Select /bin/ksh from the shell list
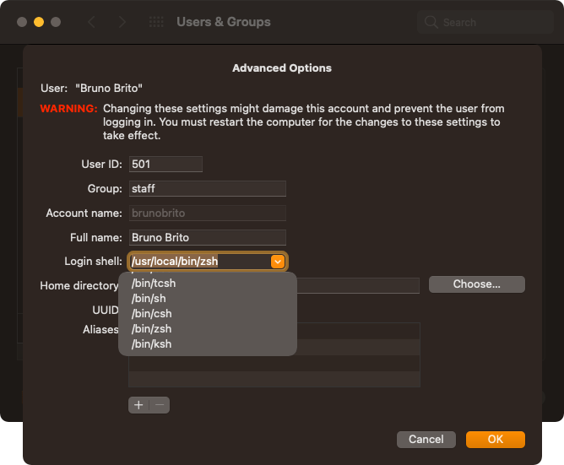This screenshot has height=465, width=564. (x=151, y=344)
